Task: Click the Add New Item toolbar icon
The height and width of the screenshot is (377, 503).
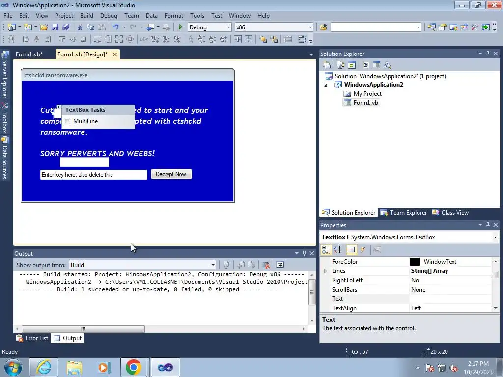Action: coord(28,27)
